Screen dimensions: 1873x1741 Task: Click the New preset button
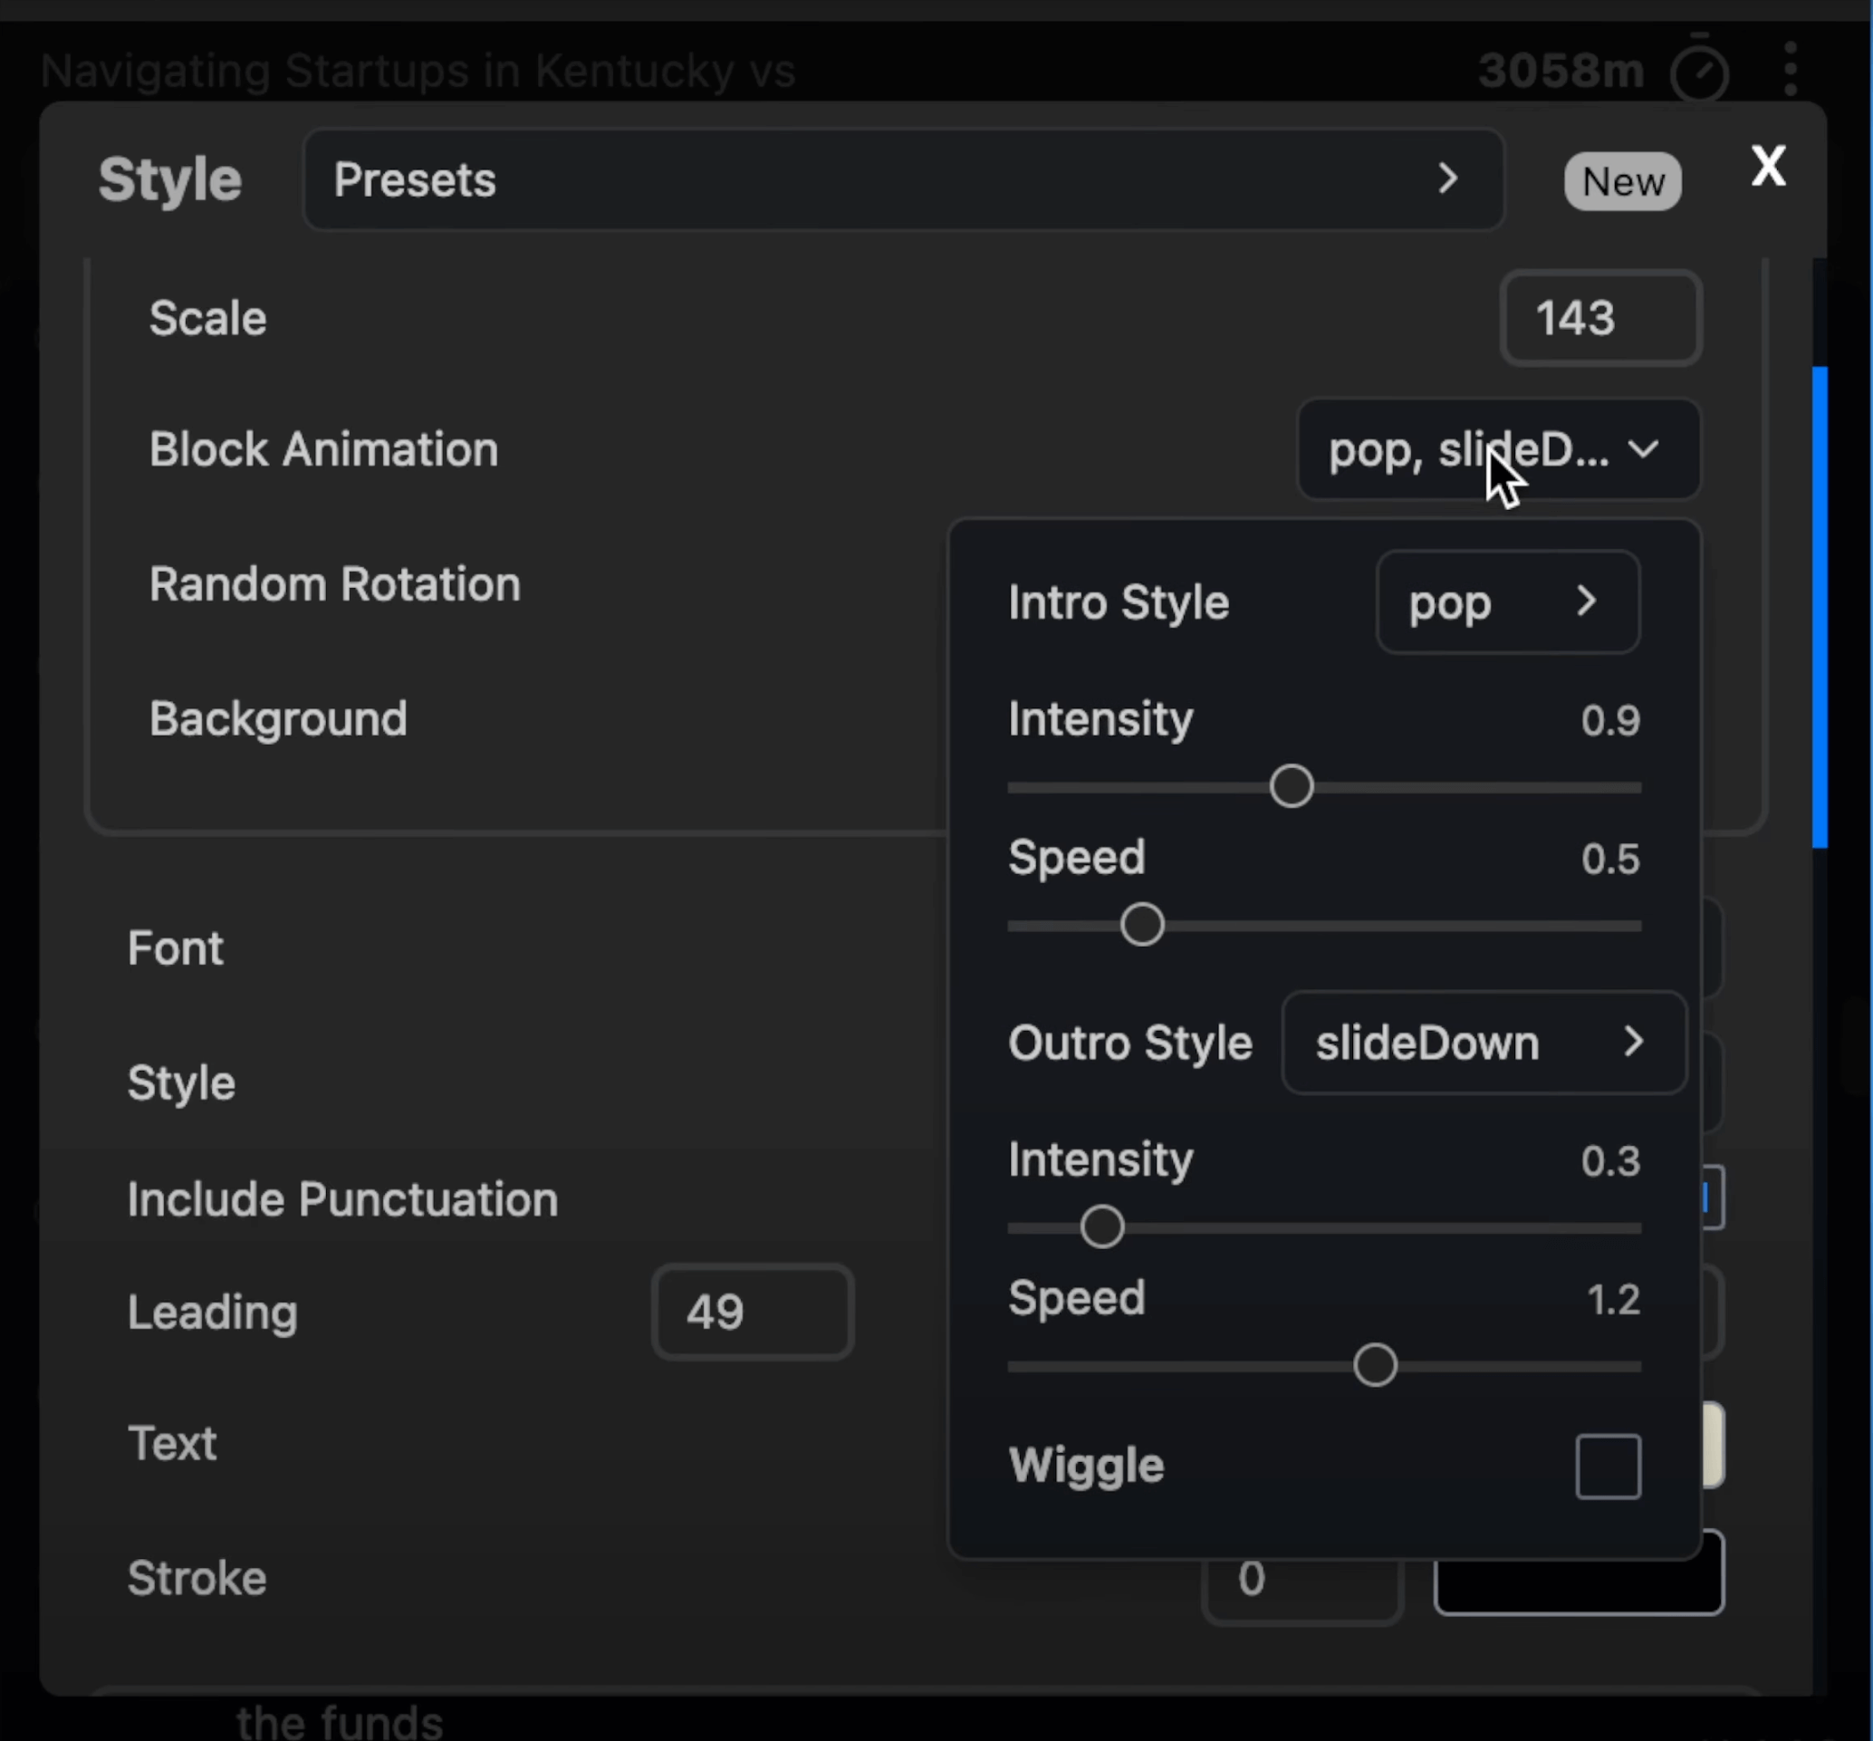pos(1621,181)
